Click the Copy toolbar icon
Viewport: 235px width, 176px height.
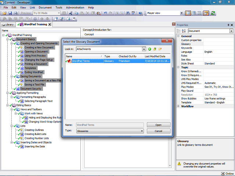click(76, 13)
